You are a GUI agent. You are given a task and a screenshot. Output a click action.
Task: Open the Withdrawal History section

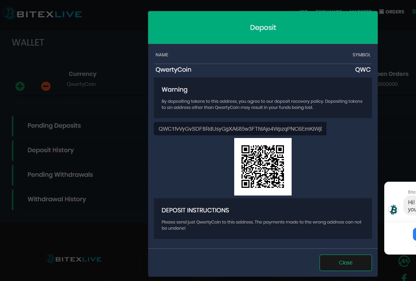(x=57, y=199)
